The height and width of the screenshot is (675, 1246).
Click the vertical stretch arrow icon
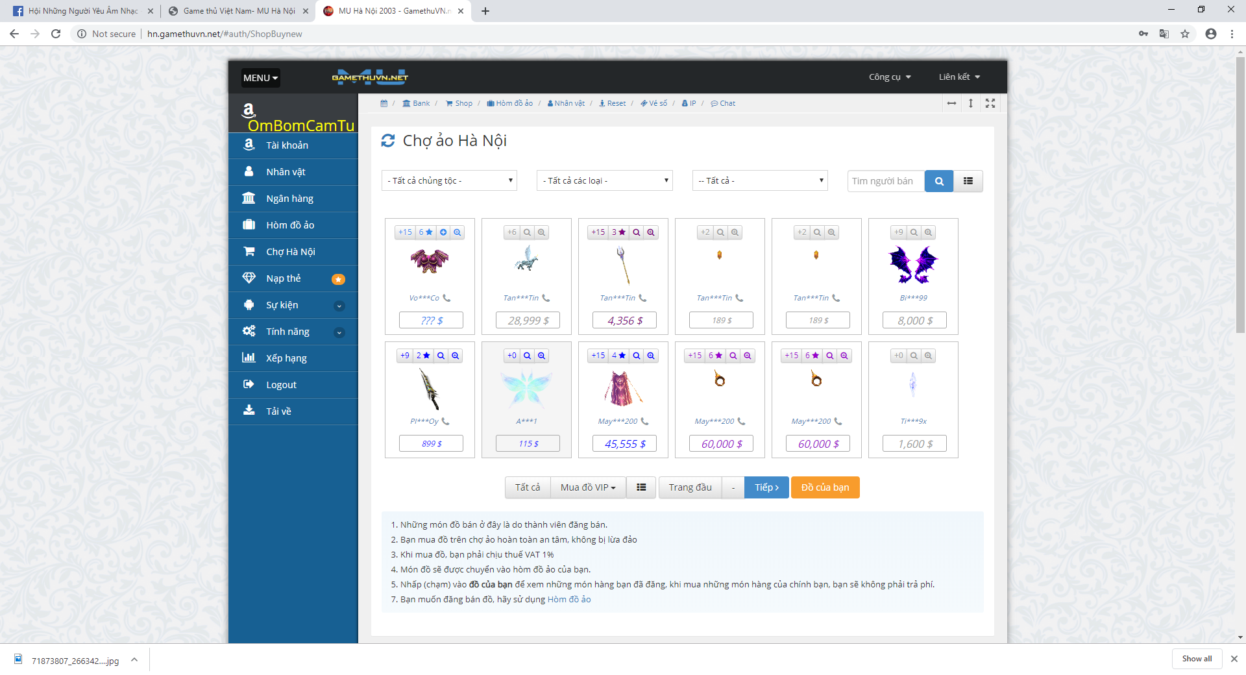pos(971,103)
